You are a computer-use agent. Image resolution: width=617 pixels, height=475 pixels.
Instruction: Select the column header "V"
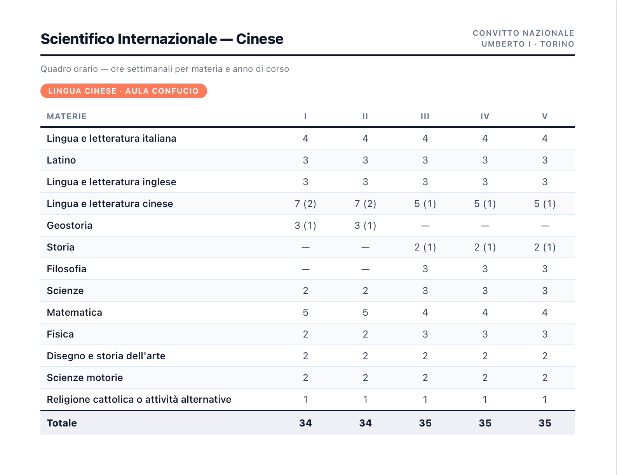[545, 117]
